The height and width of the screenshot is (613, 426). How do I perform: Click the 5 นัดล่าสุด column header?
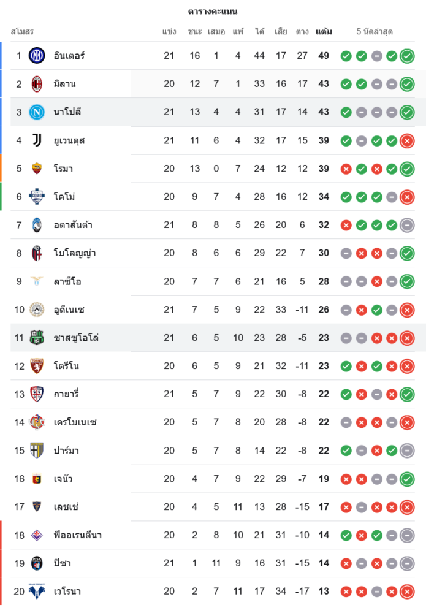[x=375, y=31]
